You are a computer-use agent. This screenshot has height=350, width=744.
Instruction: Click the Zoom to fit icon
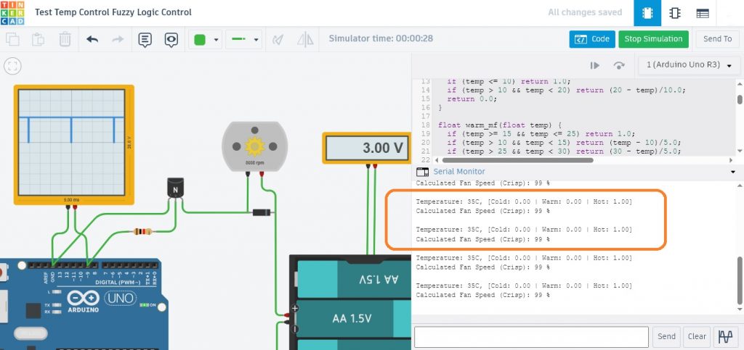[x=13, y=66]
